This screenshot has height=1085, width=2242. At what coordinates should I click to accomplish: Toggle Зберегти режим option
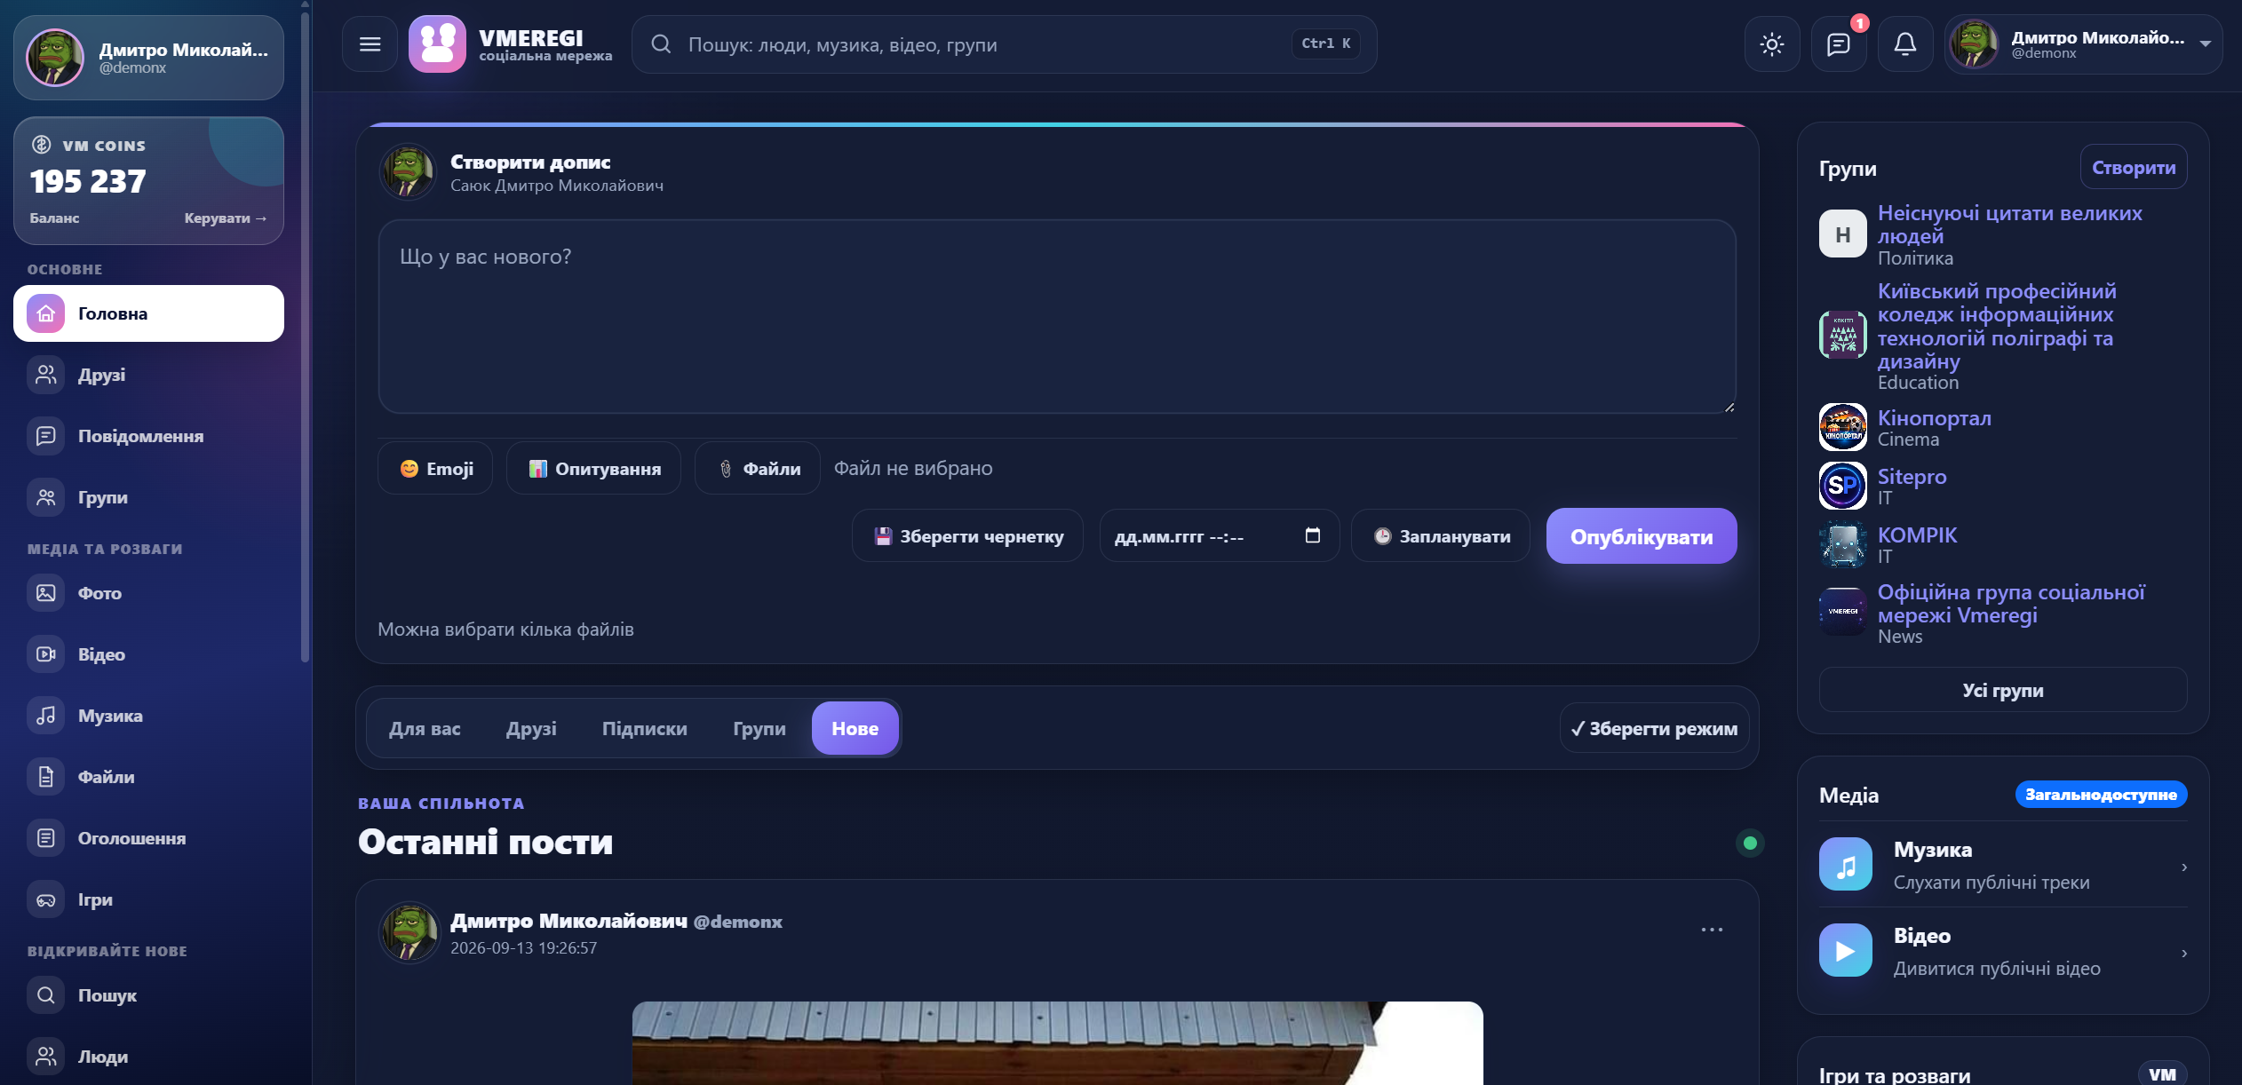point(1655,729)
